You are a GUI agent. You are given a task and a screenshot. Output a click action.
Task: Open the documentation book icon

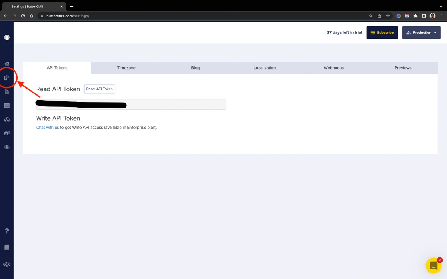click(7, 248)
